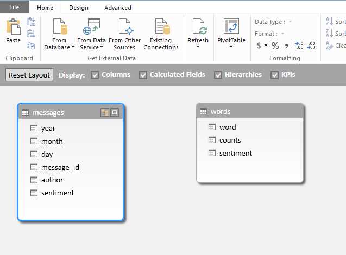Switch to the Advanced tab
The width and height of the screenshot is (346, 255).
(x=118, y=8)
